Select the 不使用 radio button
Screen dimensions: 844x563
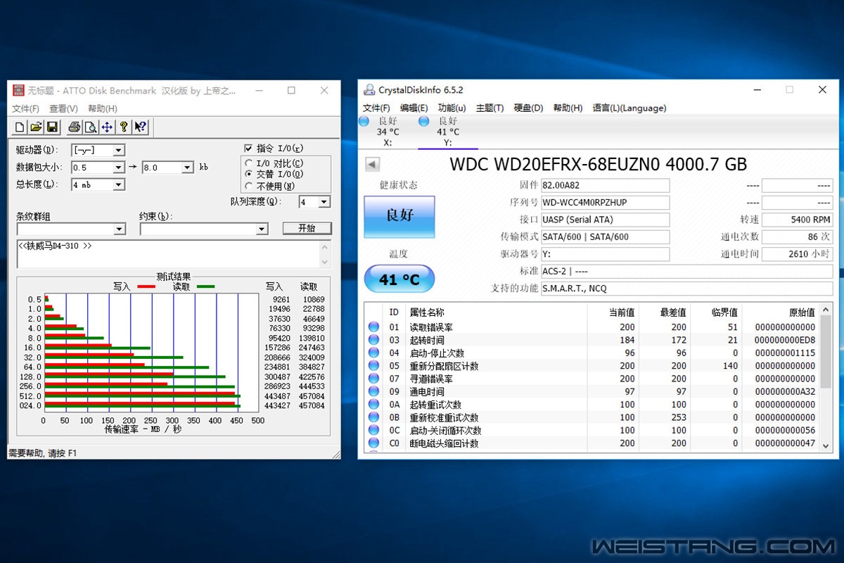tap(248, 186)
